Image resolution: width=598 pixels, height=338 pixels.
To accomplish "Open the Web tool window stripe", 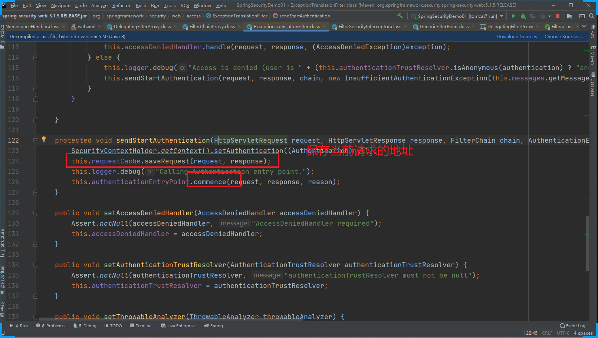I will [3, 310].
